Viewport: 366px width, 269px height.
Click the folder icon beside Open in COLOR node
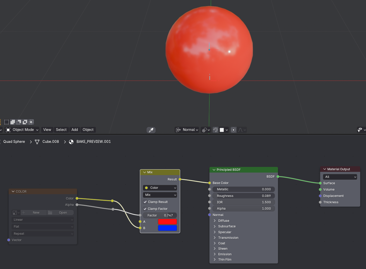(50, 213)
